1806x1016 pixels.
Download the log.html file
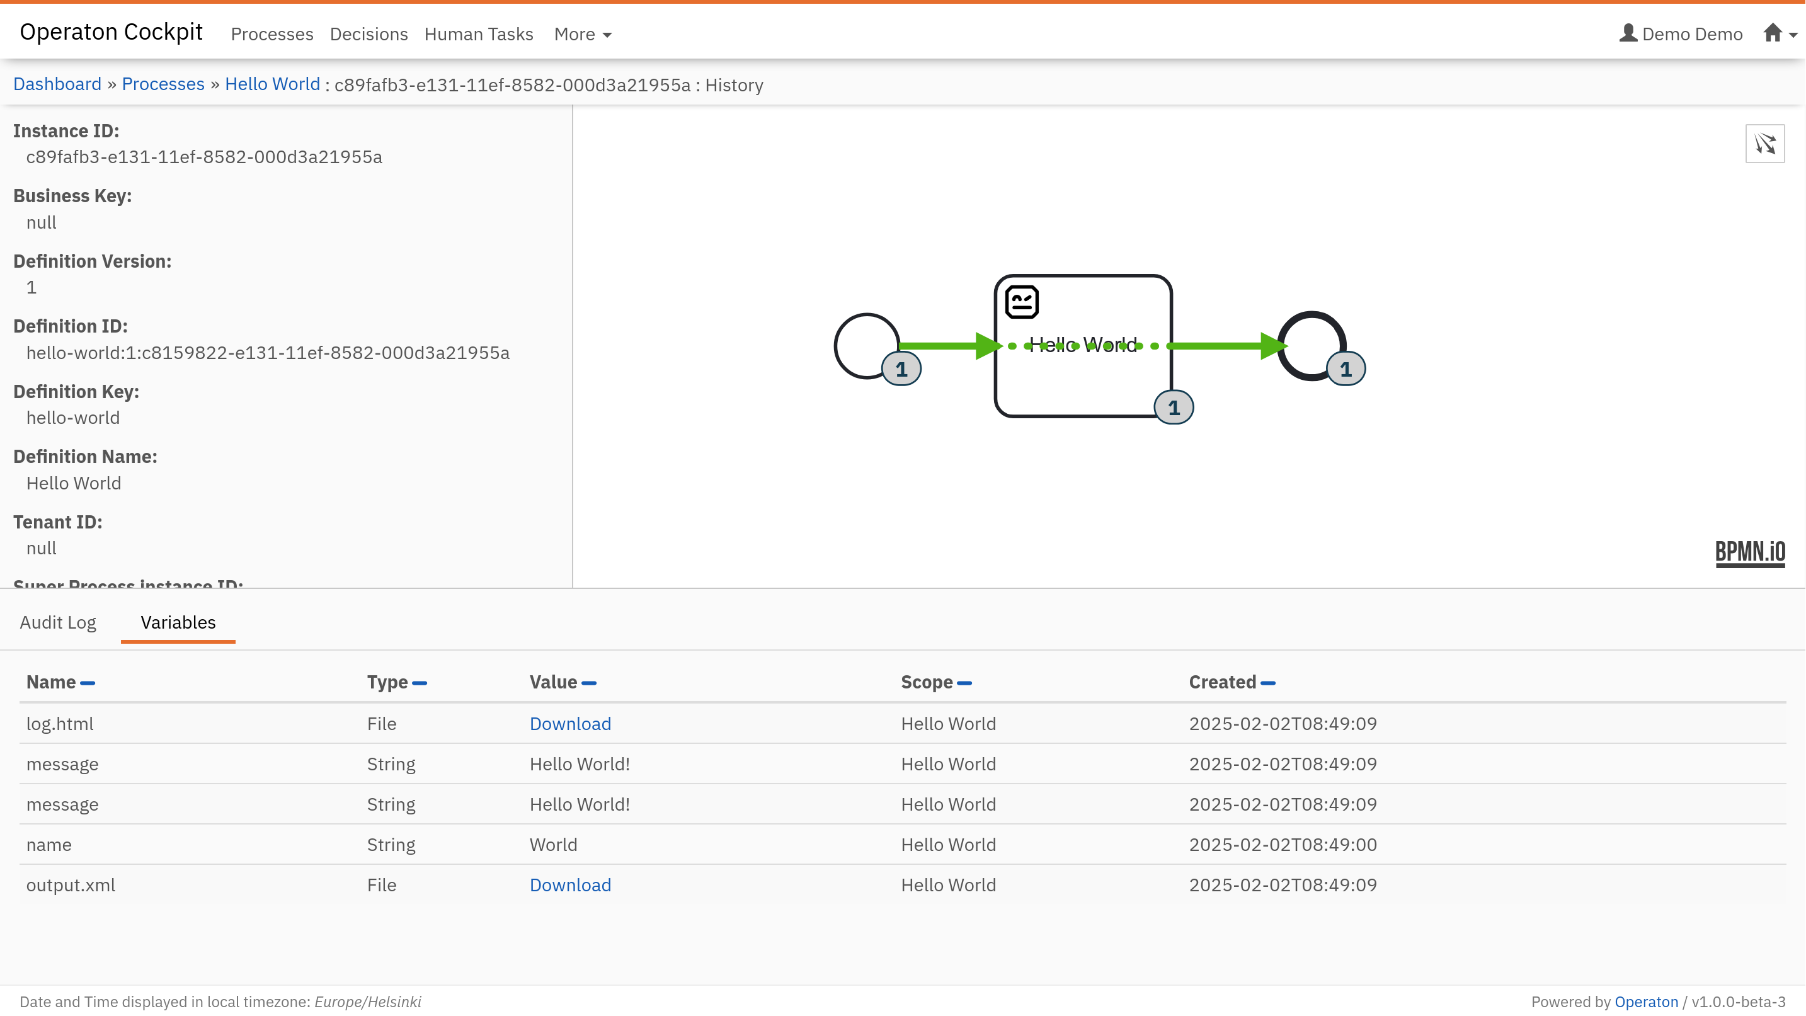click(571, 724)
